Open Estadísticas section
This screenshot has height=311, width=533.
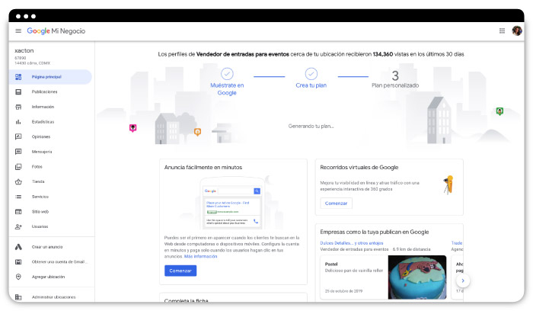point(43,122)
